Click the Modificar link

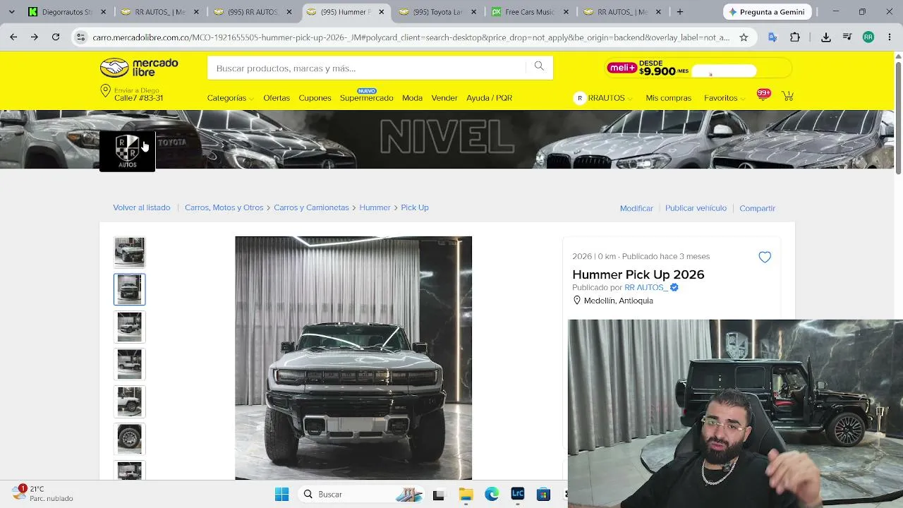[636, 208]
